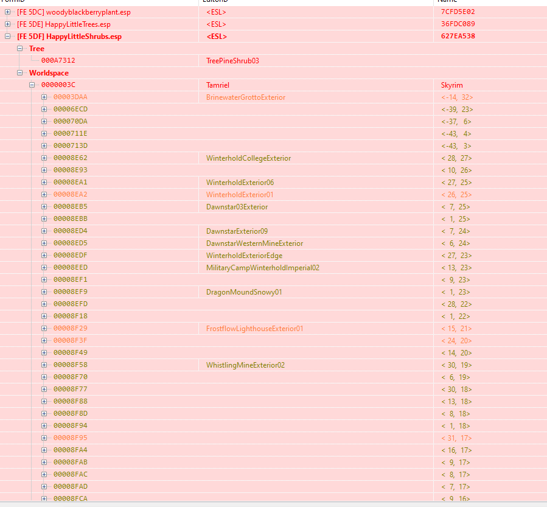Click the MilitaryCampWinterholdImperial02 editor ID
This screenshot has width=547, height=507.
point(263,268)
